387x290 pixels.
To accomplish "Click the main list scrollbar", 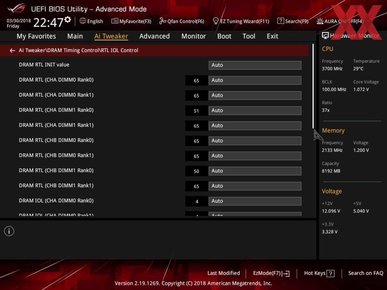I will tap(313, 86).
